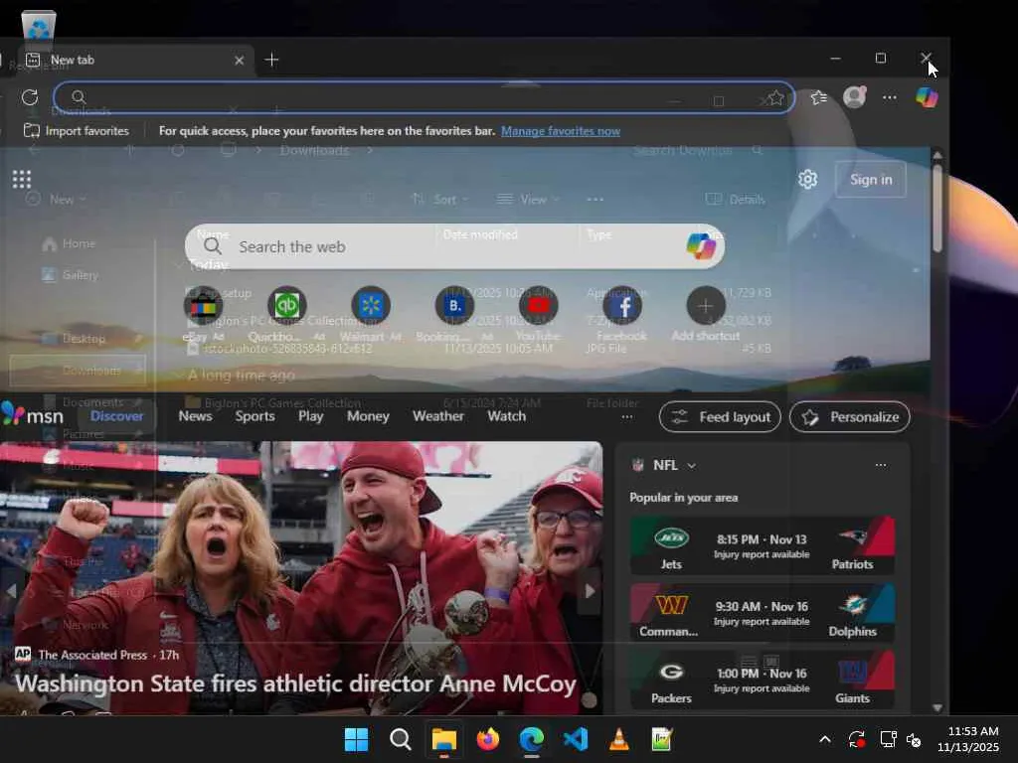Open Commanders vs Dolphins game card
This screenshot has height=763, width=1018.
point(763,613)
